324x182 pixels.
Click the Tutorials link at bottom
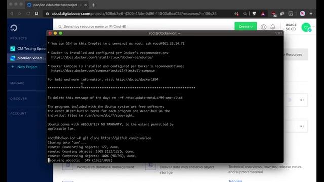click(235, 181)
